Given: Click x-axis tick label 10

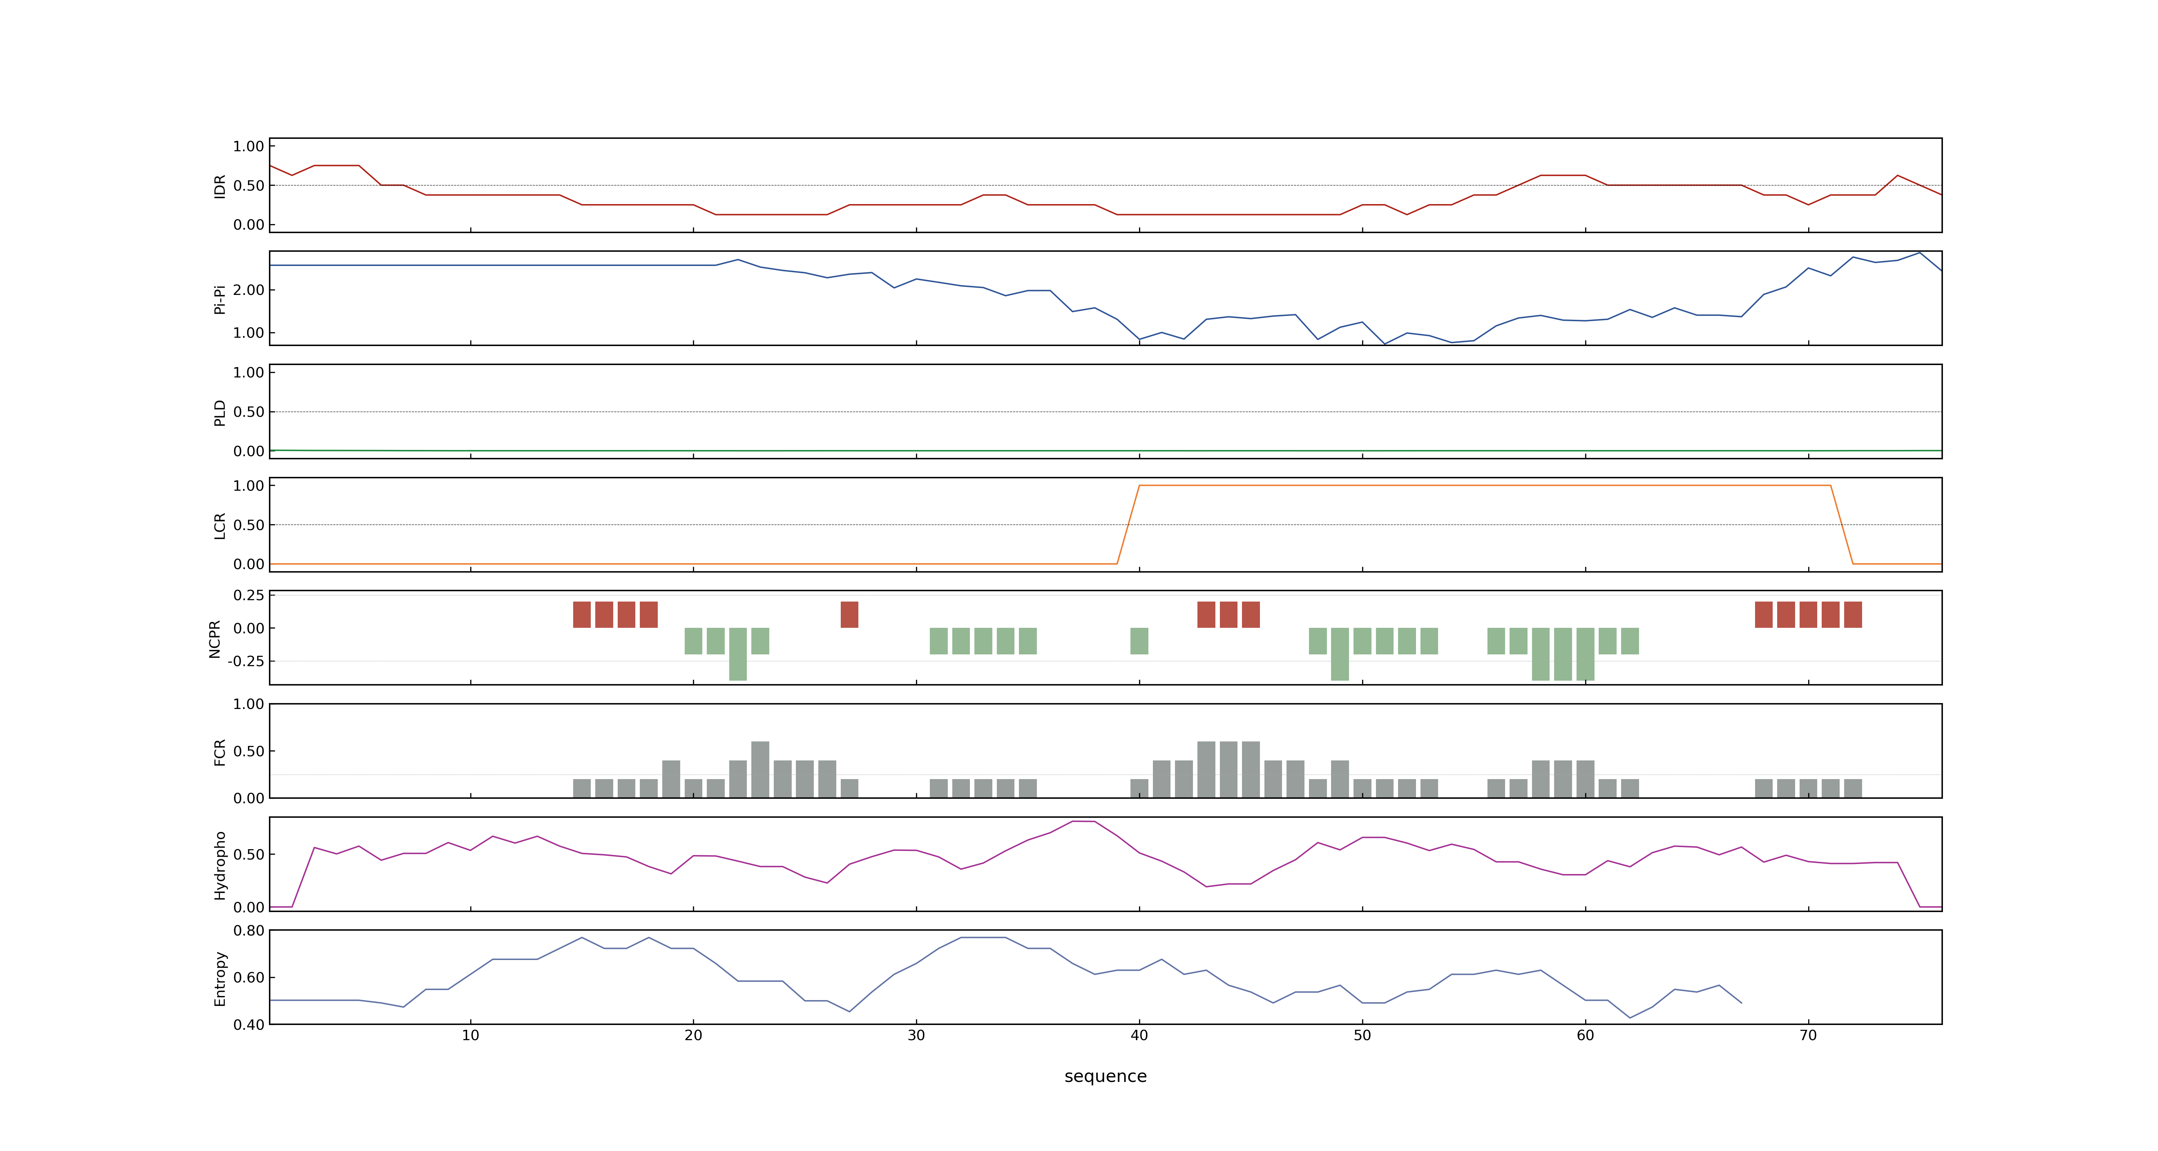Looking at the screenshot, I should 471,1035.
